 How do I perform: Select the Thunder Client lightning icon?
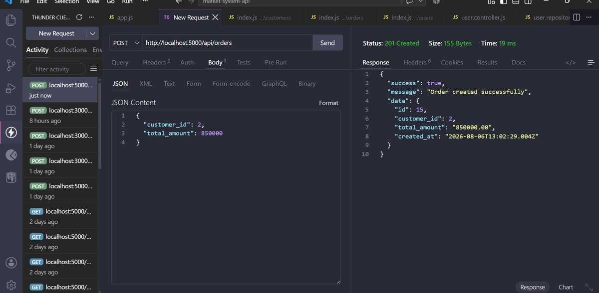(x=10, y=133)
